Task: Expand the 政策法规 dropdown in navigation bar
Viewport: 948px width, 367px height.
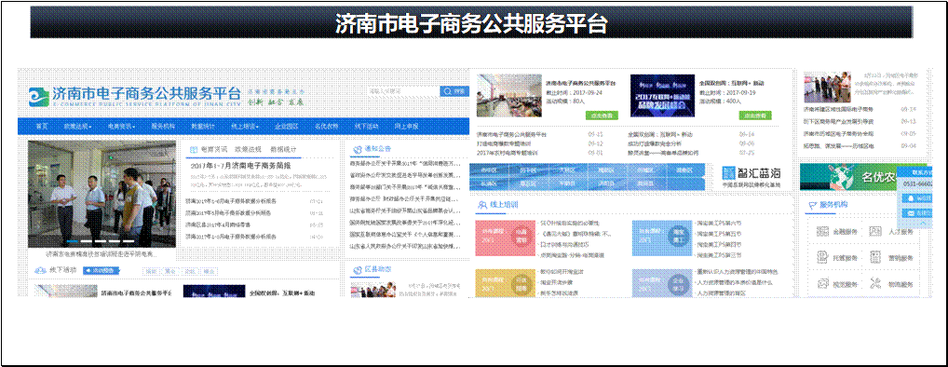Action: (77, 127)
